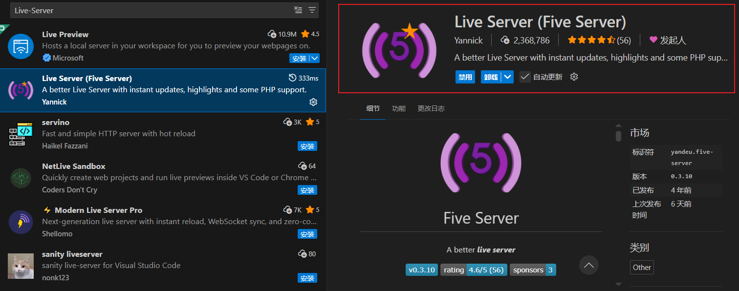This screenshot has height=291, width=739.
Task: Select the Live Preview title
Action: click(x=65, y=34)
